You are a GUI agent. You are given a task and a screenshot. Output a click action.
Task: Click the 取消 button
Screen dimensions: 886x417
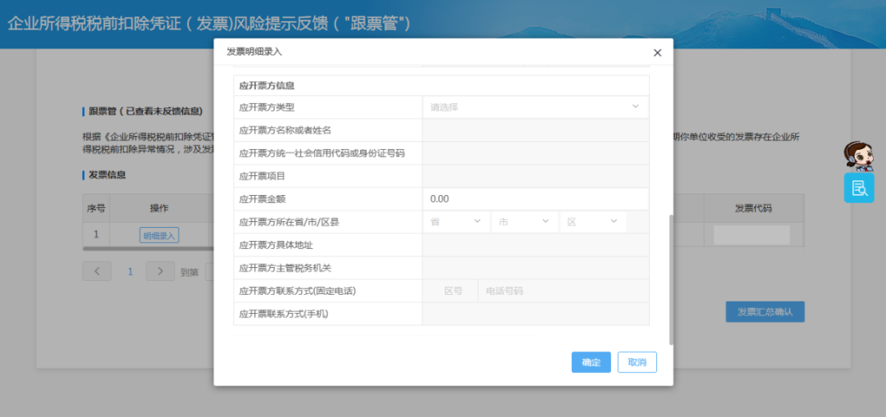(637, 362)
